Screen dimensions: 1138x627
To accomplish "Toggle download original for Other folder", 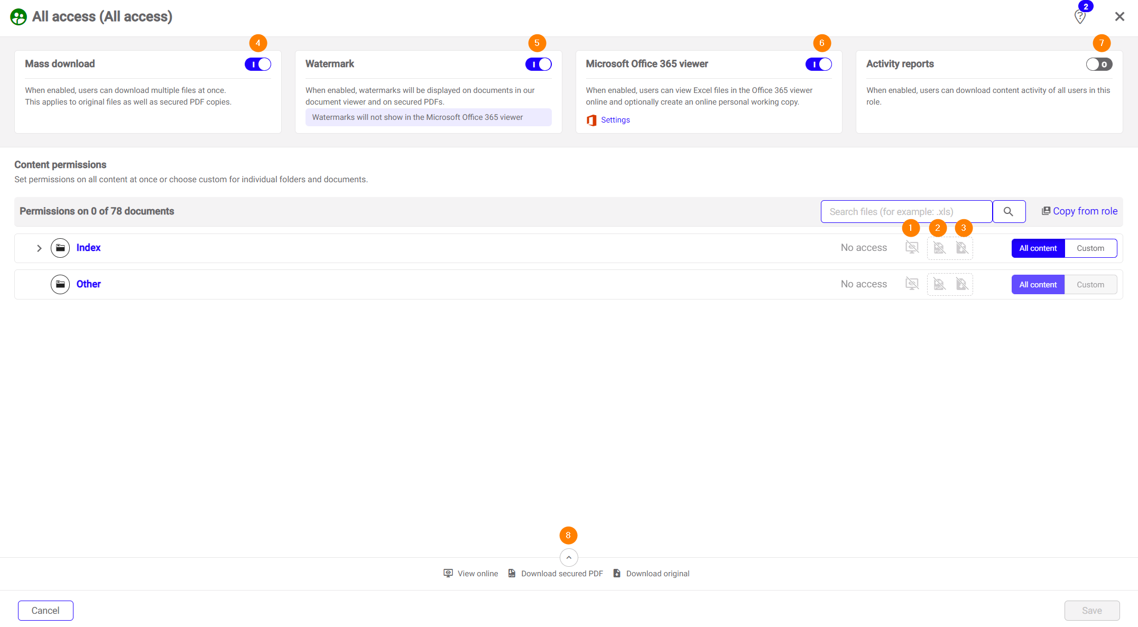I will (962, 284).
